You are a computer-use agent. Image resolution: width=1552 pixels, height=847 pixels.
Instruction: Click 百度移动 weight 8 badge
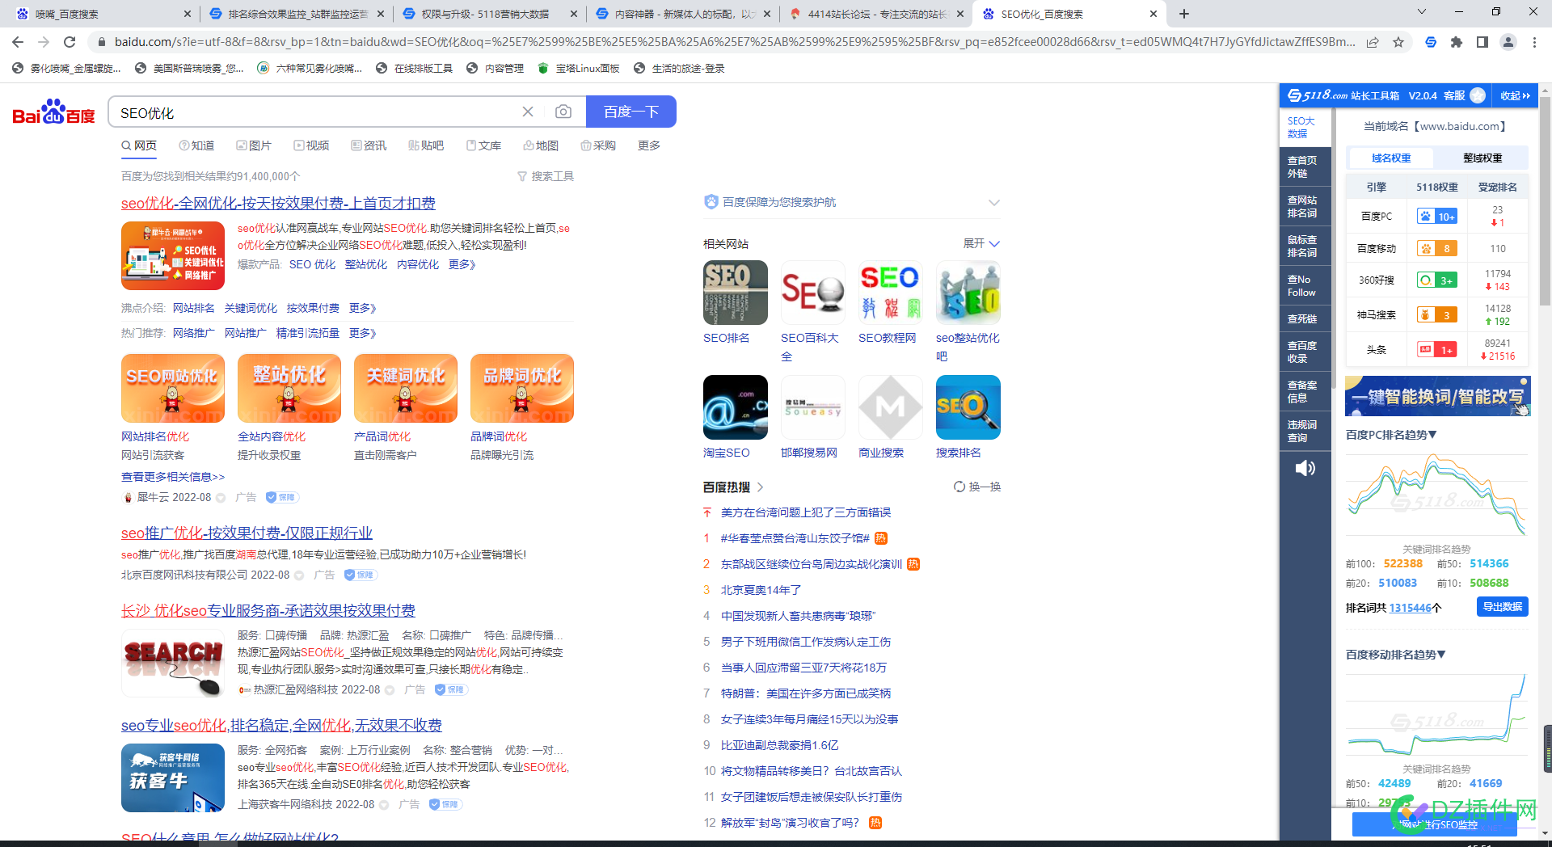[1437, 248]
